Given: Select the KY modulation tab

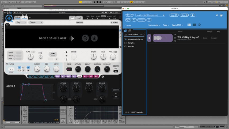Looking at the screenshot, I should tap(30, 76).
